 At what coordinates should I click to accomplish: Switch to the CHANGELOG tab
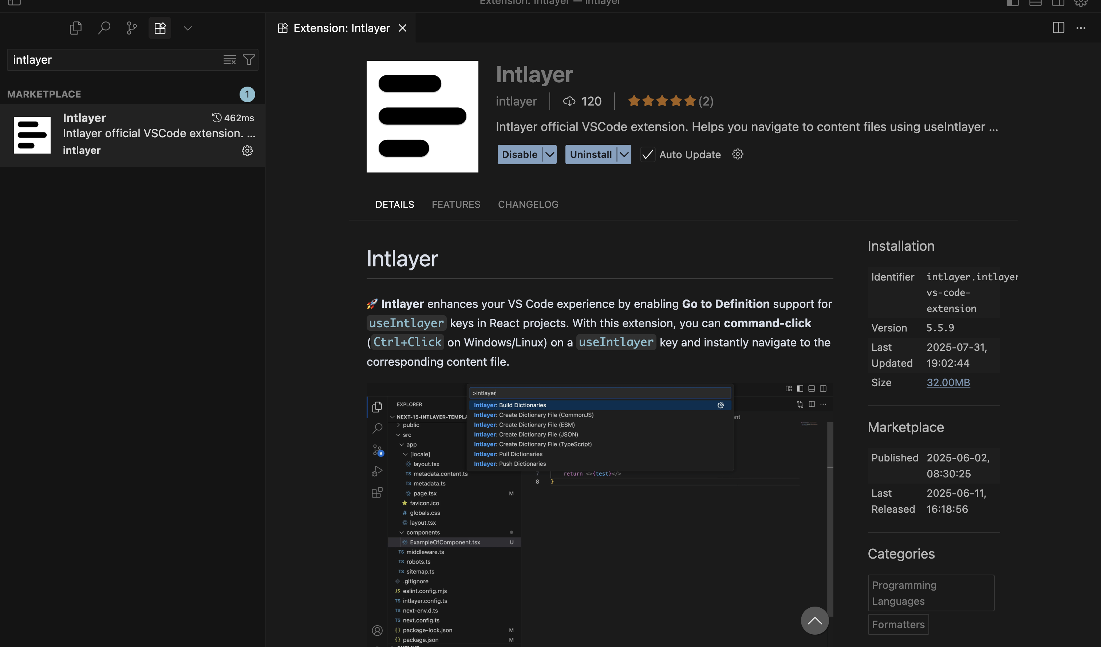pos(528,204)
